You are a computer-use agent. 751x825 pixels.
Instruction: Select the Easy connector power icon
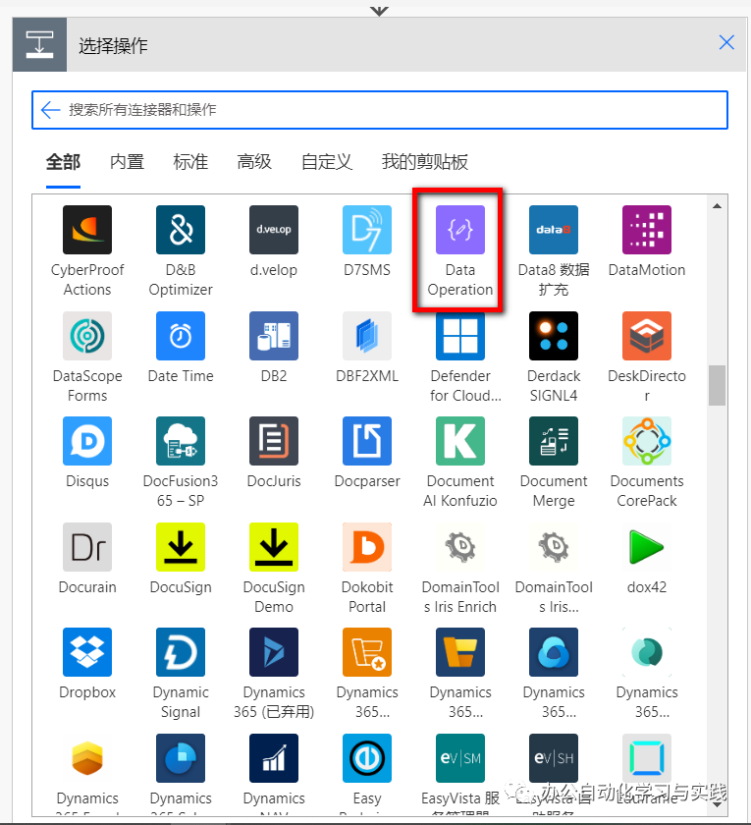tap(367, 758)
